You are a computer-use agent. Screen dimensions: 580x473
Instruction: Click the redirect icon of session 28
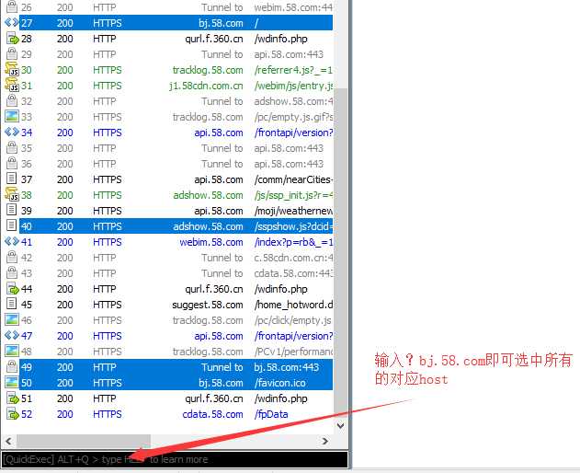pos(13,39)
